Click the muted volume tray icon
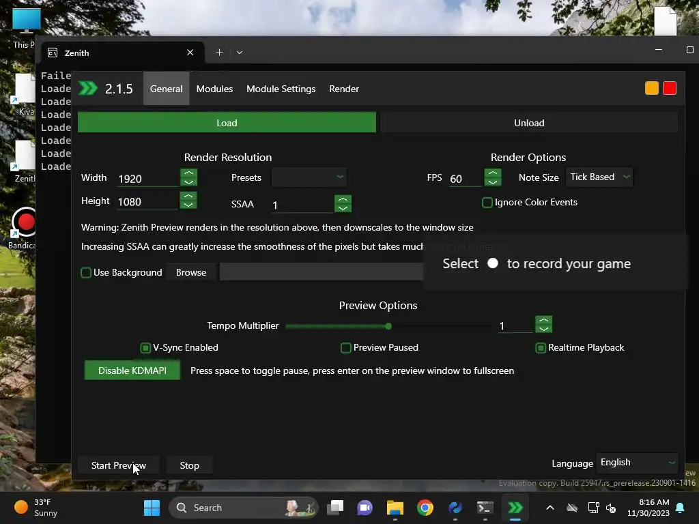Viewport: 699px width, 524px height. 611,508
